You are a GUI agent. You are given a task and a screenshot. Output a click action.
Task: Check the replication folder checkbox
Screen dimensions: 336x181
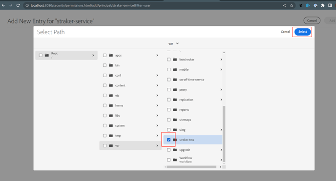coord(168,100)
